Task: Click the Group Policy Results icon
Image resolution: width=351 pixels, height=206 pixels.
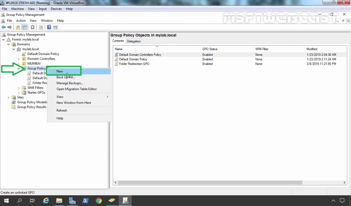Action: (14, 107)
